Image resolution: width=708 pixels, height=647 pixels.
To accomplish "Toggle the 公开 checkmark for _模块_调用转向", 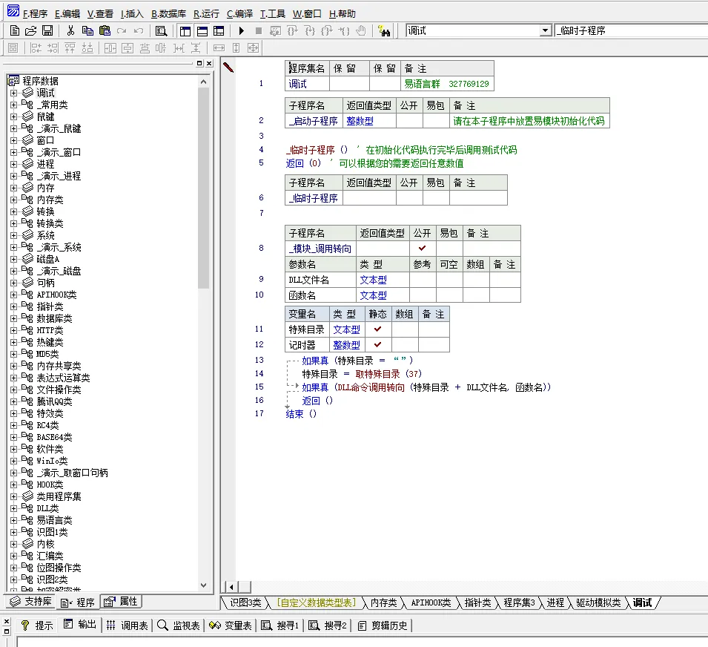I will tap(423, 249).
